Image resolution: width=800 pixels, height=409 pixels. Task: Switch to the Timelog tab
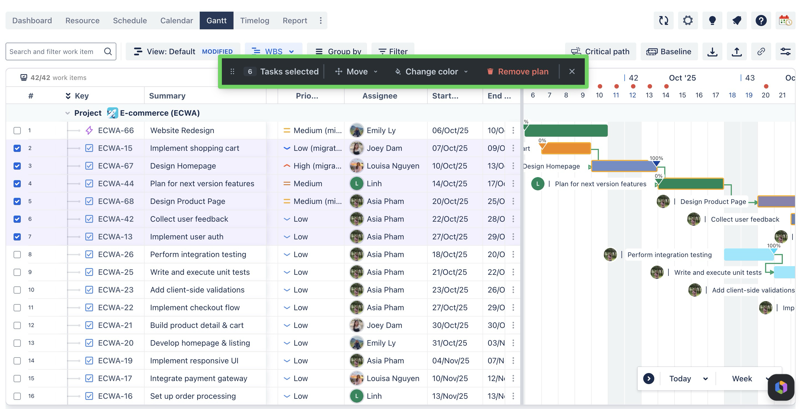[x=254, y=20]
